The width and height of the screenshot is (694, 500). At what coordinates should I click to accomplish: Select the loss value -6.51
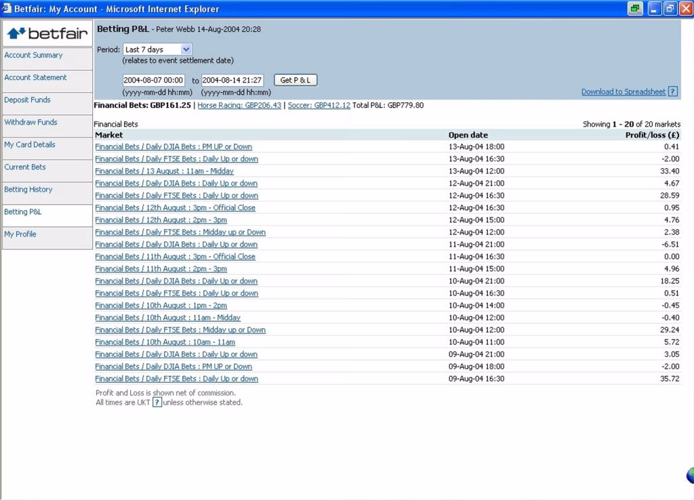coord(670,245)
